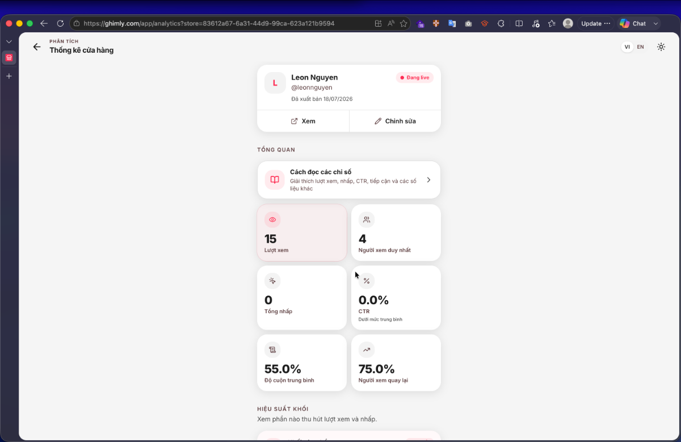Click the scroll icon on Độ cuộn trung bình
The width and height of the screenshot is (681, 442).
(x=272, y=350)
